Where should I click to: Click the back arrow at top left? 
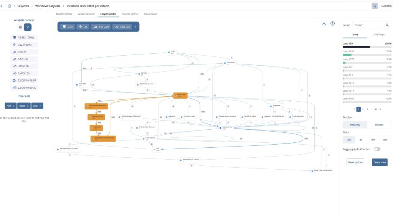pos(3,6)
